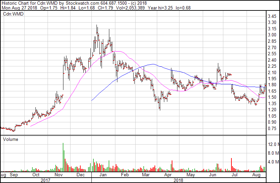Click the 'Apr' month label
Viewport: 280px width, 183px height.
click(x=168, y=175)
